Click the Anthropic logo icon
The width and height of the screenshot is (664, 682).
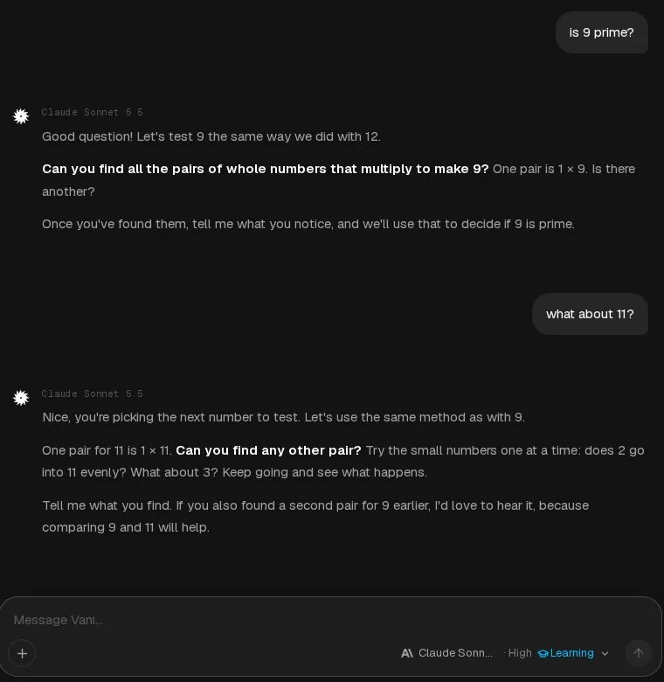[x=407, y=653]
